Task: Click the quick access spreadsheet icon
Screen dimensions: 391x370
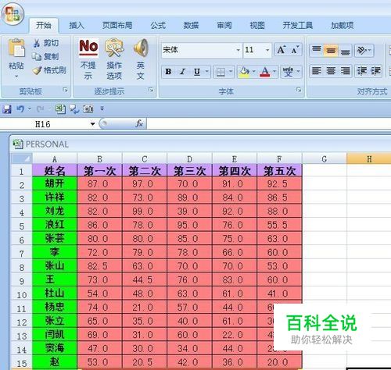Action: point(60,109)
